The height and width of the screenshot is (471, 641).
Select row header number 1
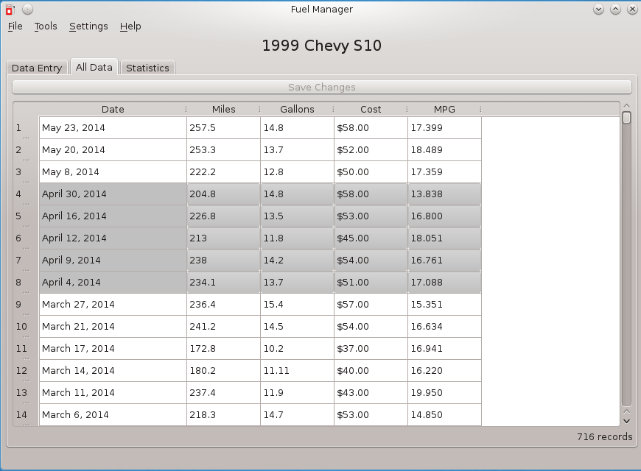27,128
